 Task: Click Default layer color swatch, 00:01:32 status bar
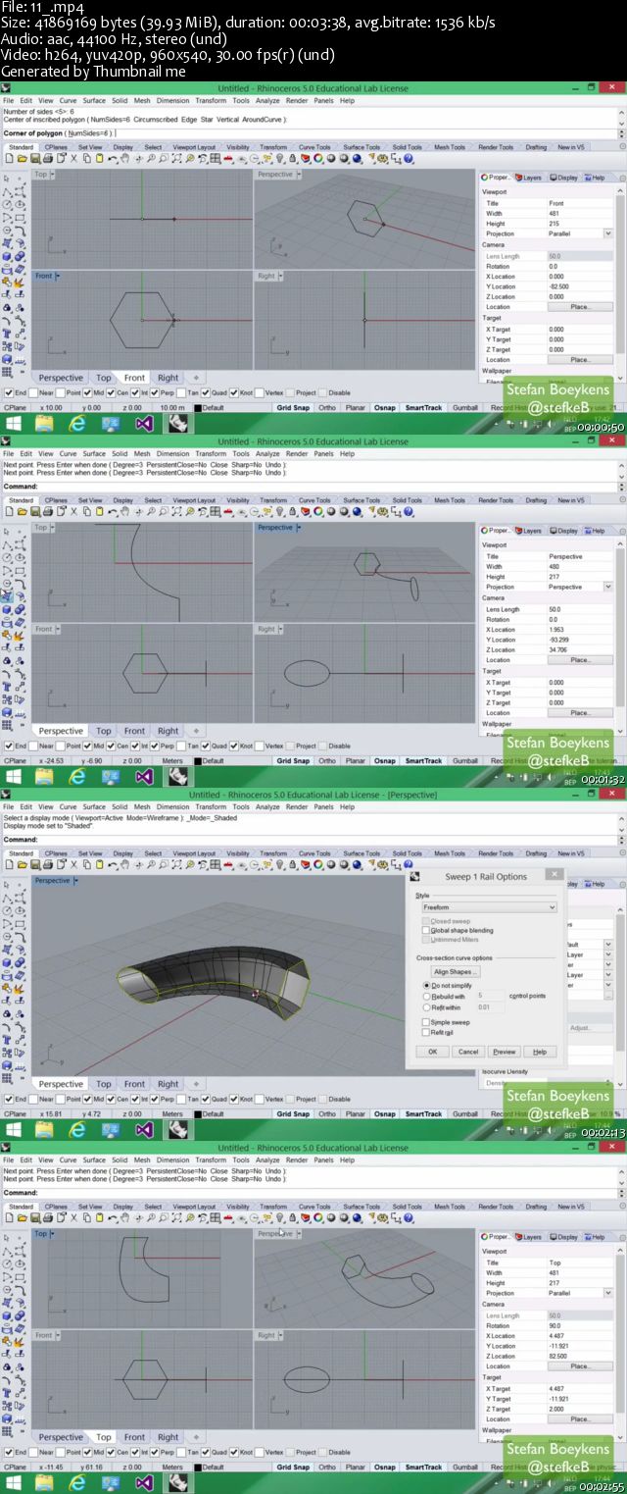198,761
